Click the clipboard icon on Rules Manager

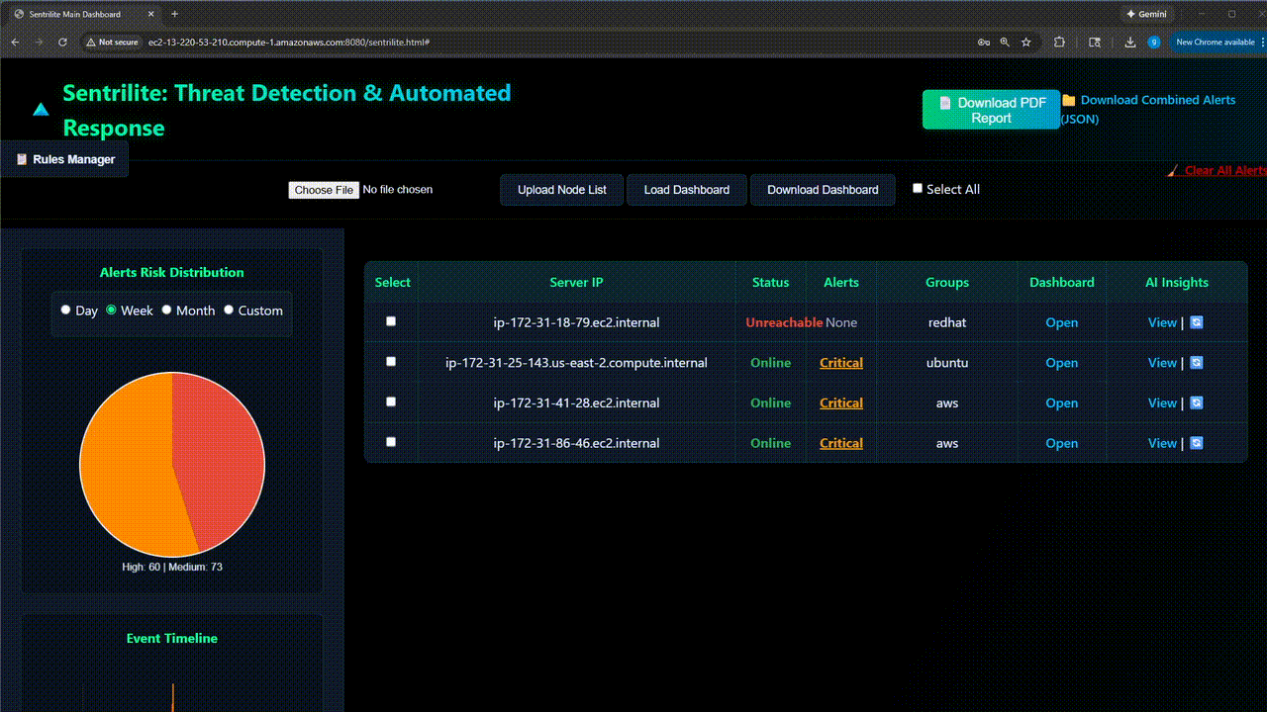(x=22, y=159)
